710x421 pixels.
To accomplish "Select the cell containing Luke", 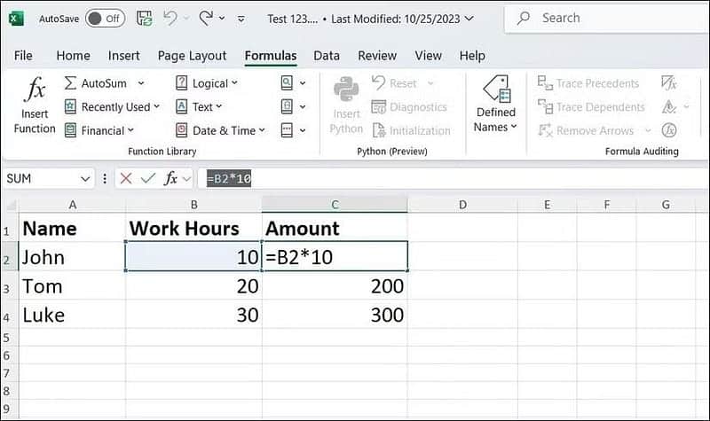I will pyautogui.click(x=73, y=315).
